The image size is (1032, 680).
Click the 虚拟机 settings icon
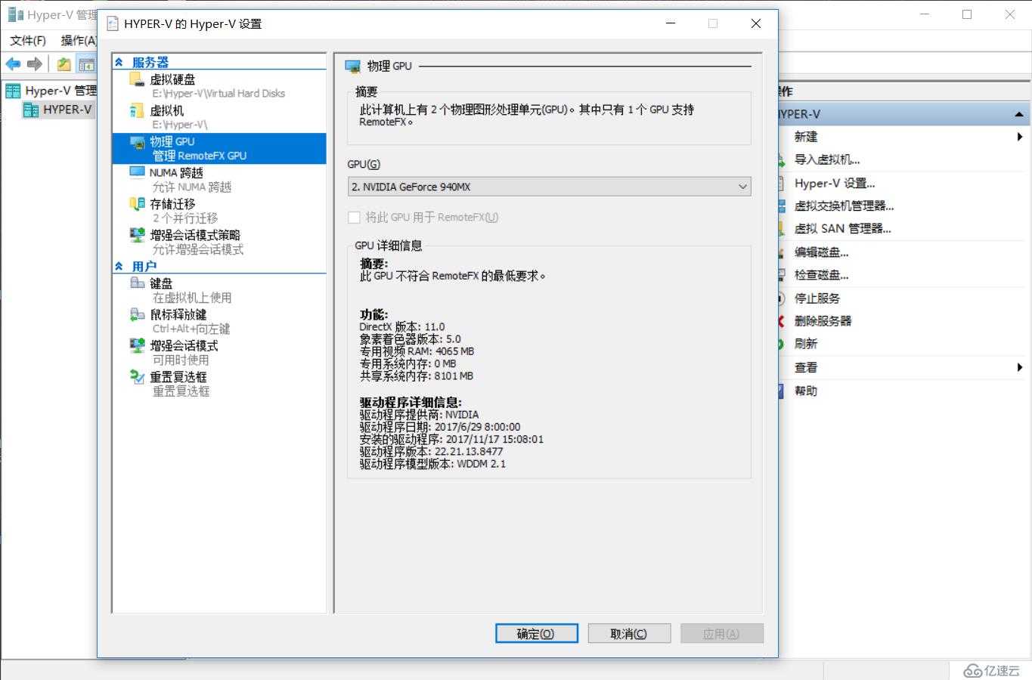coord(136,111)
